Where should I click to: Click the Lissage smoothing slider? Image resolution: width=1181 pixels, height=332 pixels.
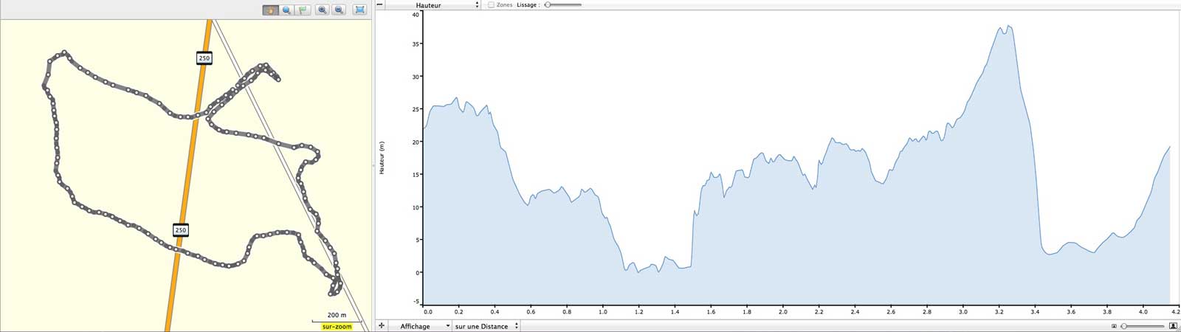point(562,5)
